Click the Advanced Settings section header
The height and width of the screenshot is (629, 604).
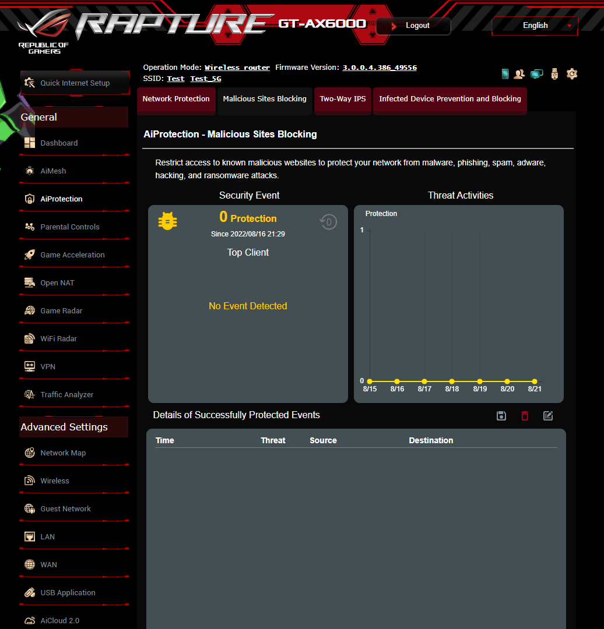tap(74, 427)
